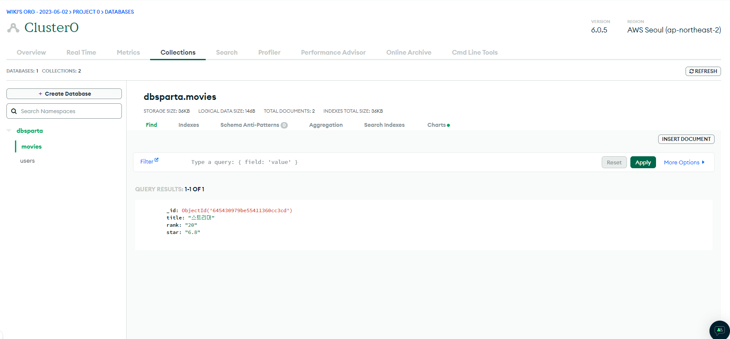The height and width of the screenshot is (339, 730).
Task: Open the Schema Anti-Patterns sub-tab
Action: [x=250, y=125]
